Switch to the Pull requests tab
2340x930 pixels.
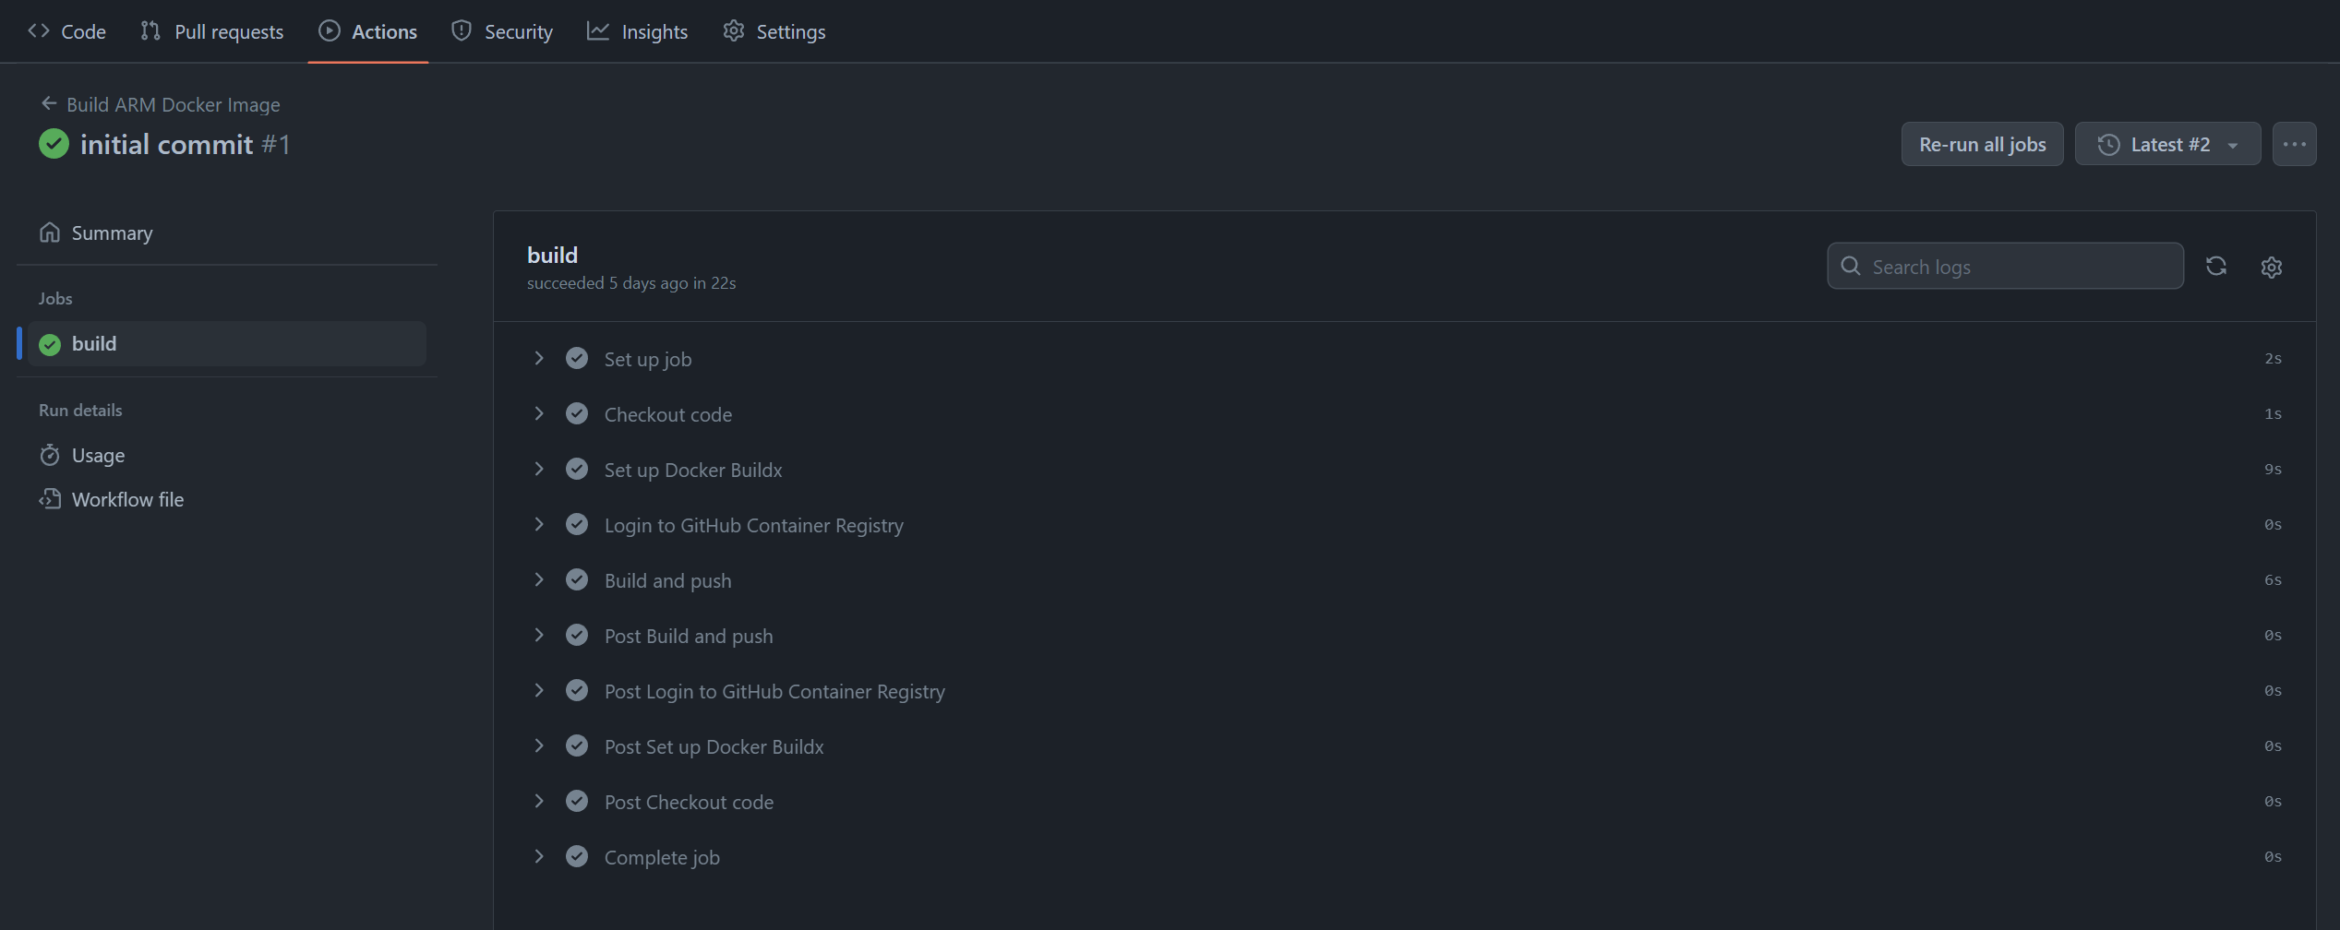211,31
